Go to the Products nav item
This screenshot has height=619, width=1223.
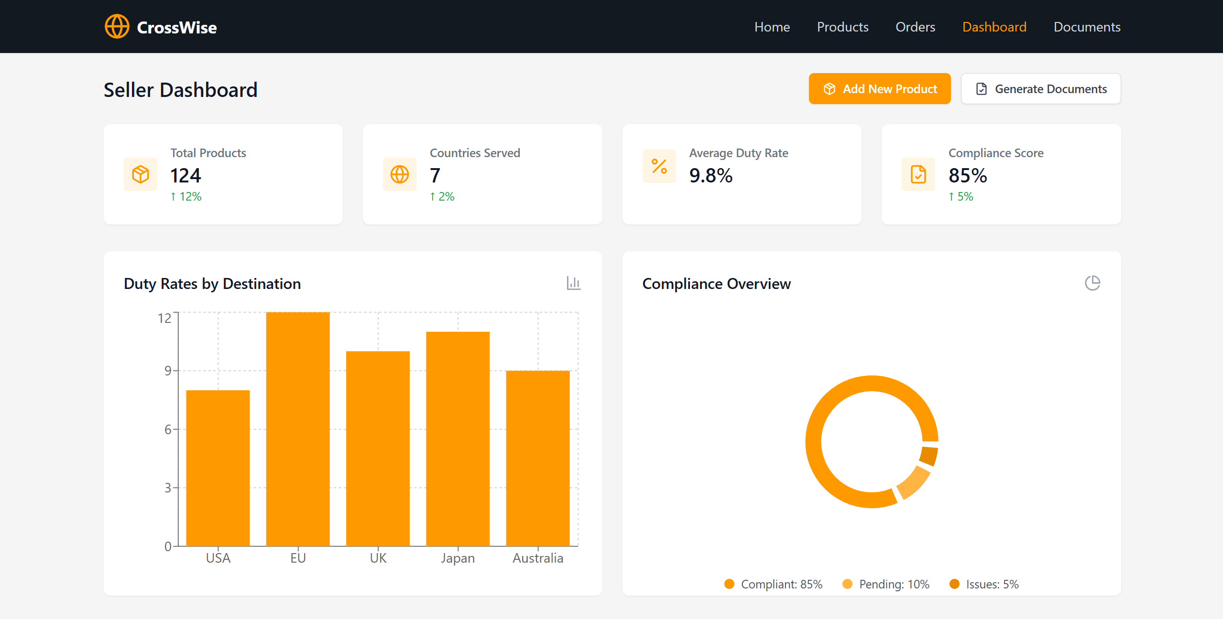coord(843,27)
